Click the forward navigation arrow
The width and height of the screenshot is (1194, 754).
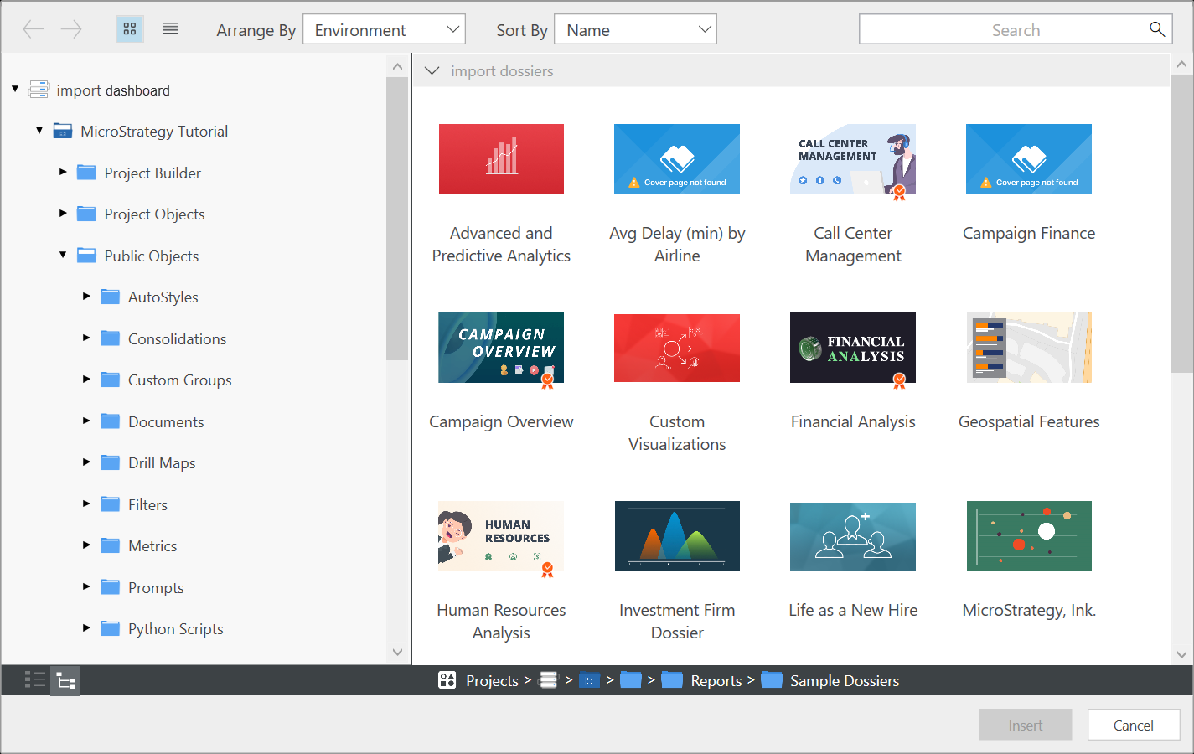click(72, 29)
